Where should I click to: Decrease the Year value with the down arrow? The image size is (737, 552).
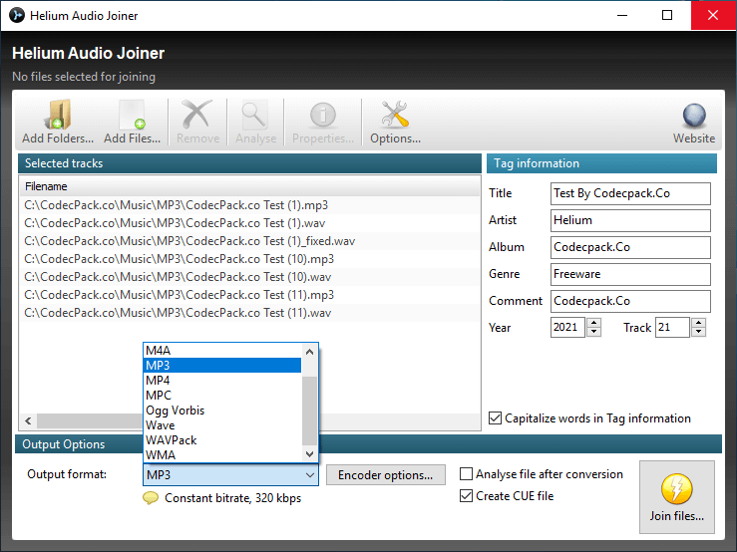click(594, 332)
